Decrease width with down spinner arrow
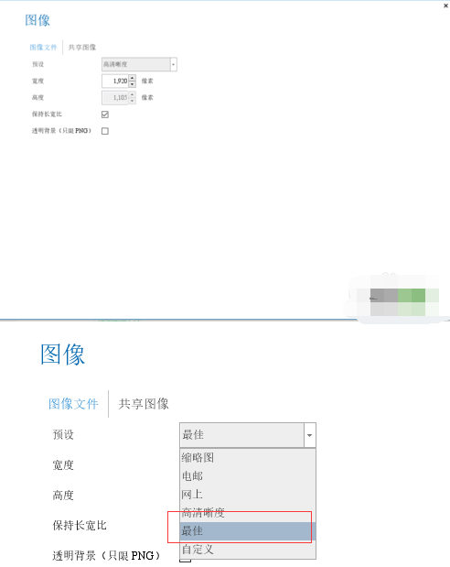The width and height of the screenshot is (450, 567). 133,84
